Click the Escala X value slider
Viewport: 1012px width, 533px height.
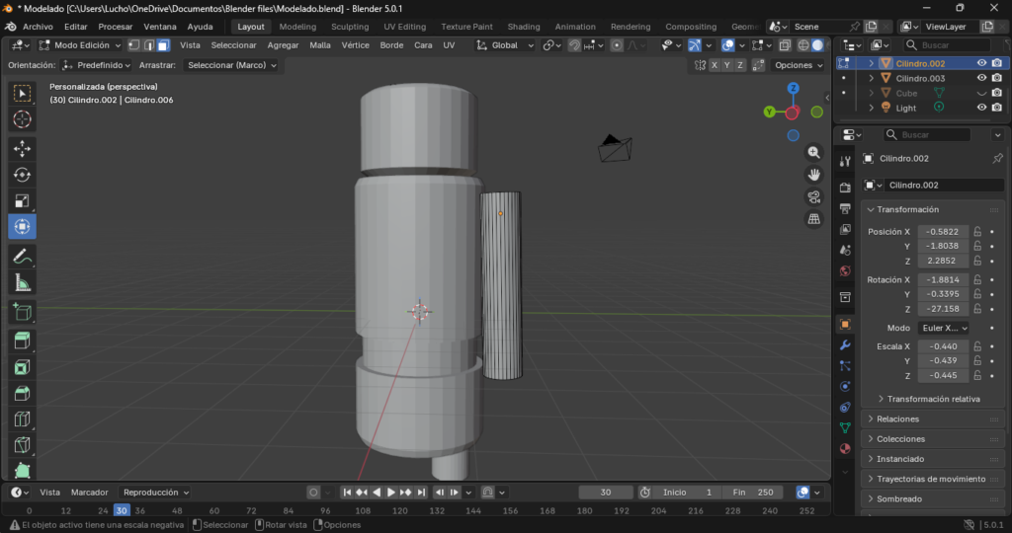pos(943,346)
